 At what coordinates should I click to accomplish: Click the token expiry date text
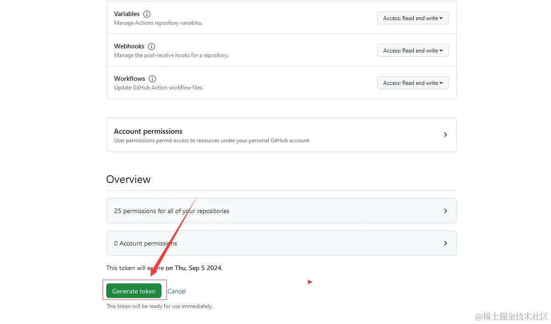[194, 268]
